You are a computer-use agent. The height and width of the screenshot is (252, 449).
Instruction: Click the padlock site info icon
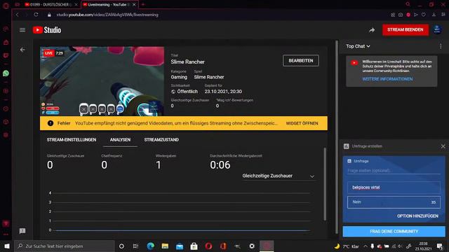coord(49,15)
